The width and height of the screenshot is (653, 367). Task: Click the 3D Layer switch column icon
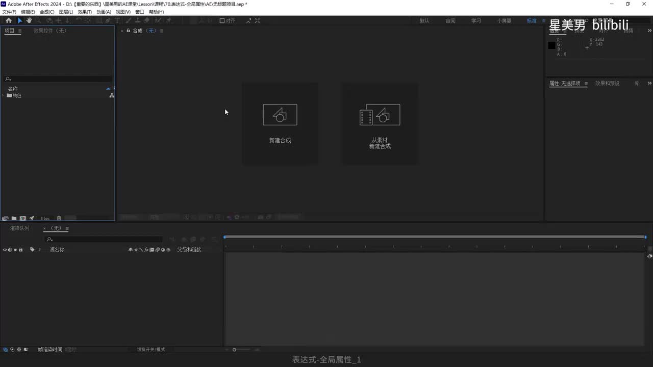(168, 250)
